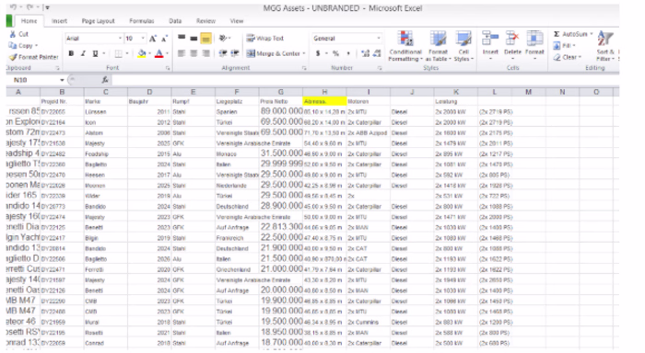Open the Name Box dropdown arrow
The height and width of the screenshot is (353, 645).
click(62, 80)
